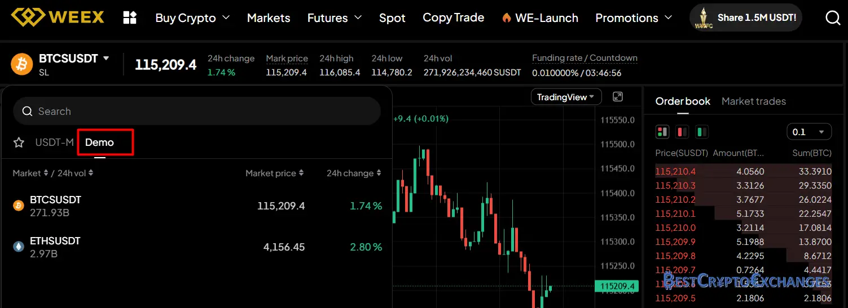
Task: Open the Copy Trade link
Action: click(453, 18)
